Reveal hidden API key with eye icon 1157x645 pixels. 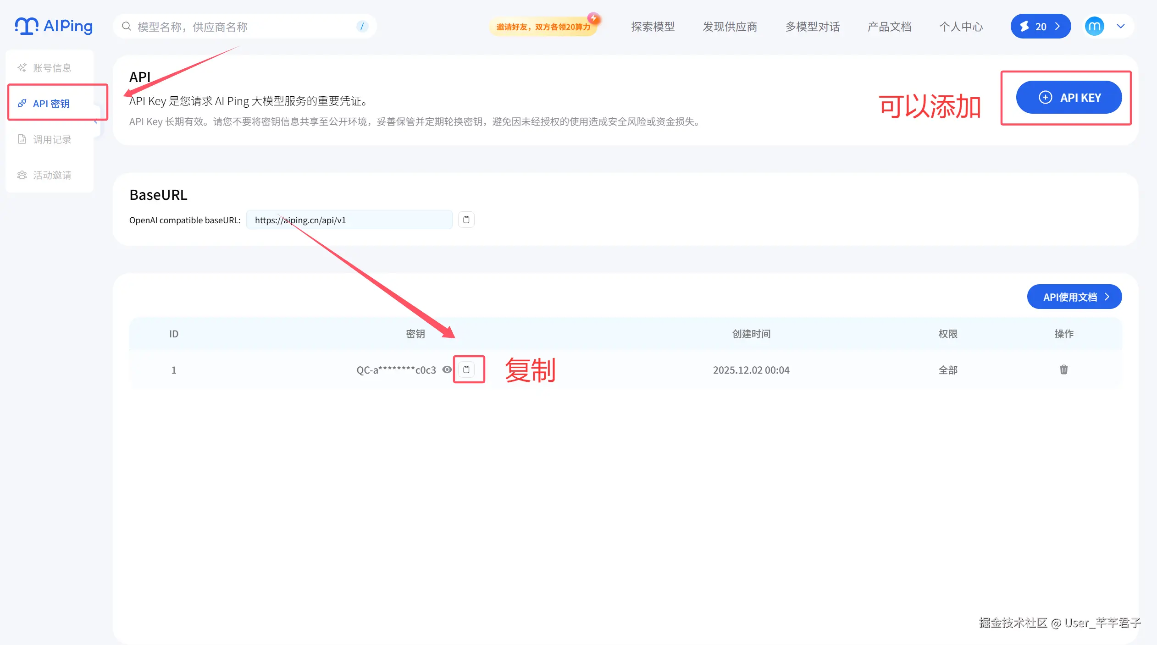(447, 369)
